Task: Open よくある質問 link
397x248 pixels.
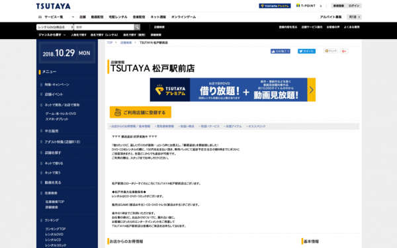Action: (x=351, y=27)
